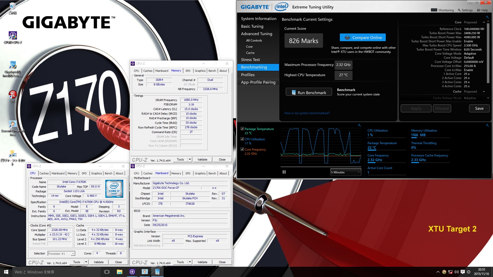Viewport: 493px width, 277px height.
Task: Open the volume control in the tray
Action: [456, 272]
